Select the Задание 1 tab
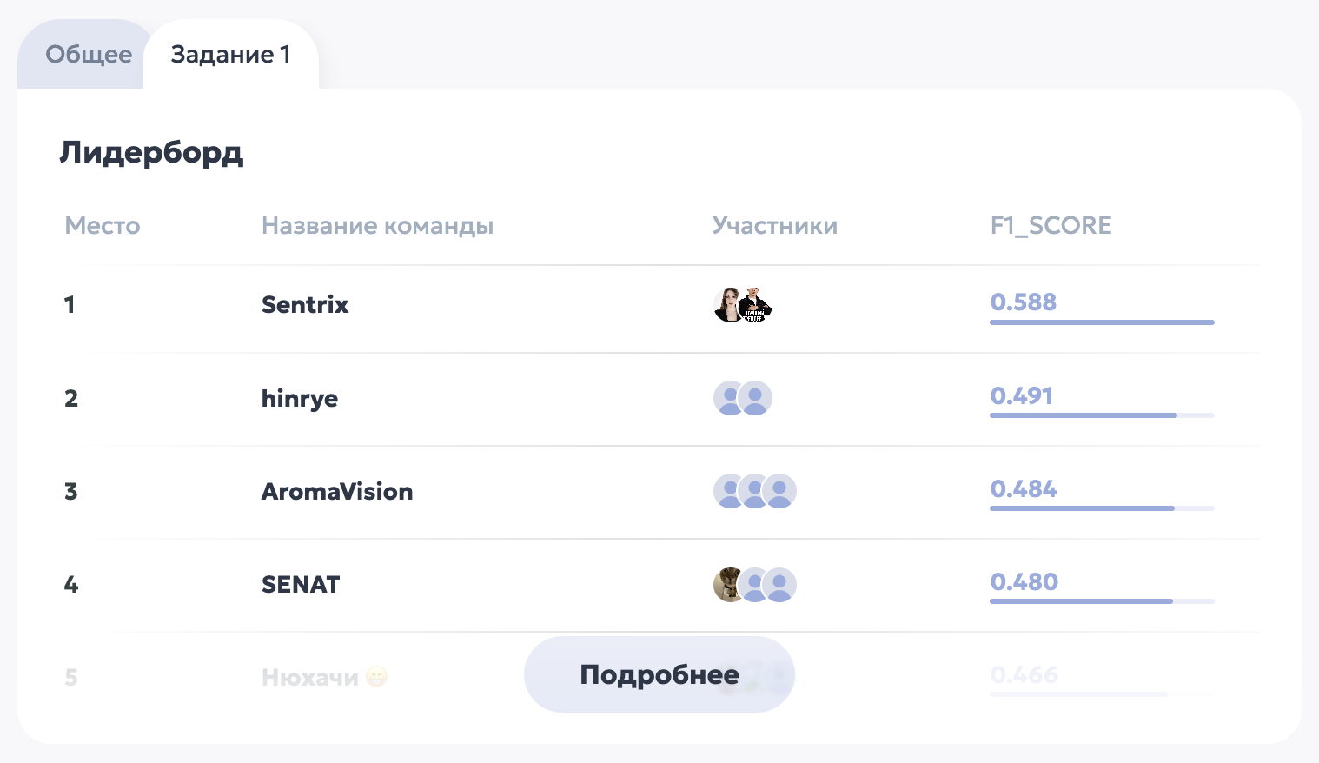Screen dimensions: 1319x763 coord(230,54)
